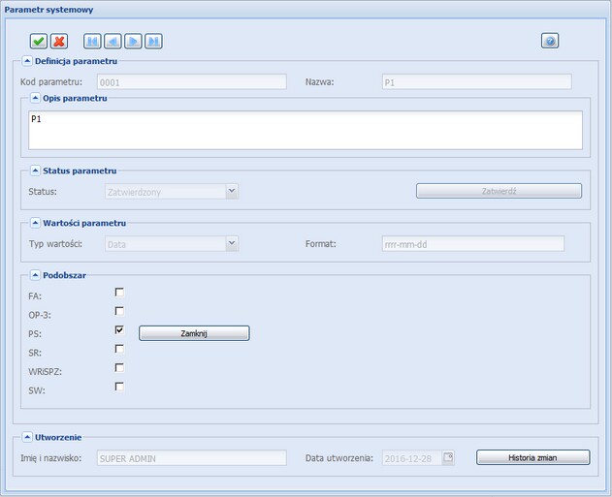Viewport: 612px width, 497px height.
Task: Click the green checkmark confirm icon
Action: pos(38,41)
